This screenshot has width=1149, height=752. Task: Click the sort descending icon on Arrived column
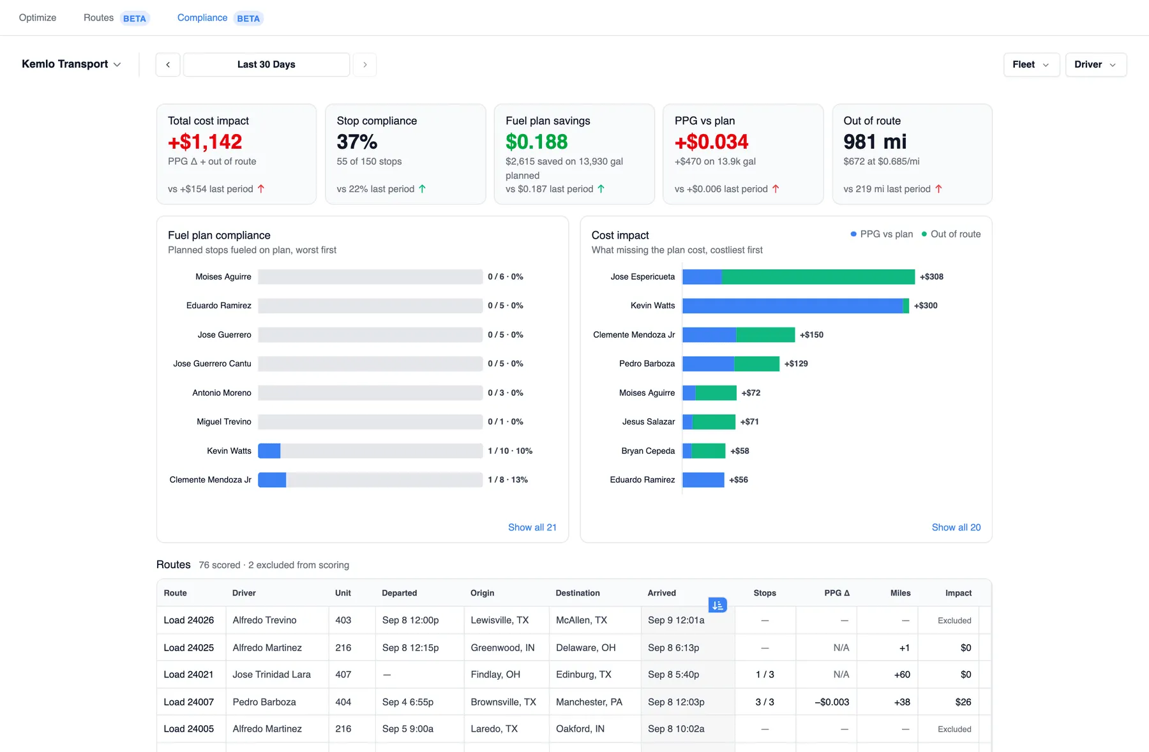click(x=717, y=605)
